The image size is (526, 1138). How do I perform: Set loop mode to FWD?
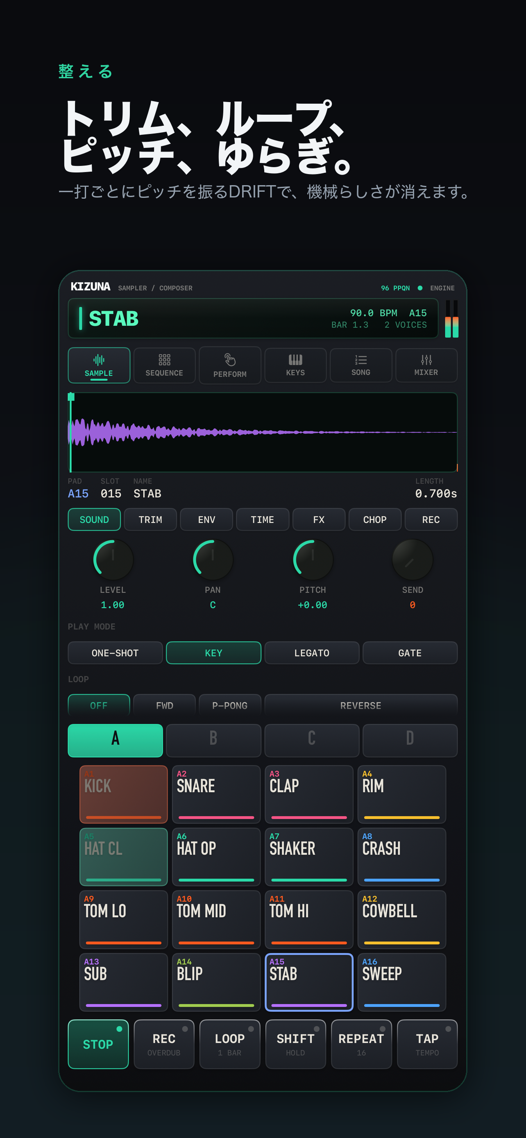(164, 705)
